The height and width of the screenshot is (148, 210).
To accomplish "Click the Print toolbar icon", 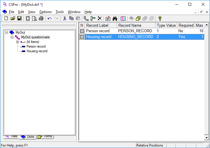I will (41, 19).
